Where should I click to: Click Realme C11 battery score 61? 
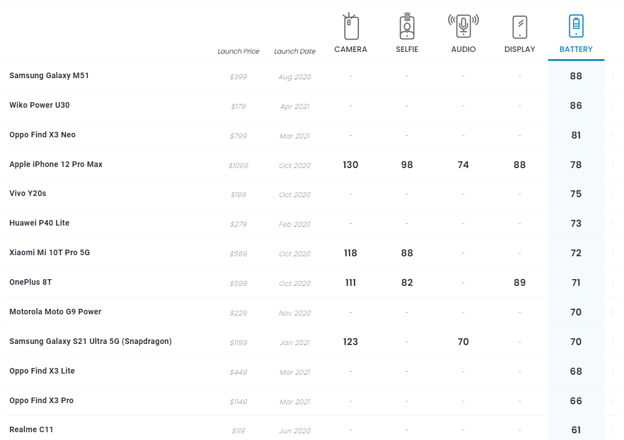[x=576, y=430]
